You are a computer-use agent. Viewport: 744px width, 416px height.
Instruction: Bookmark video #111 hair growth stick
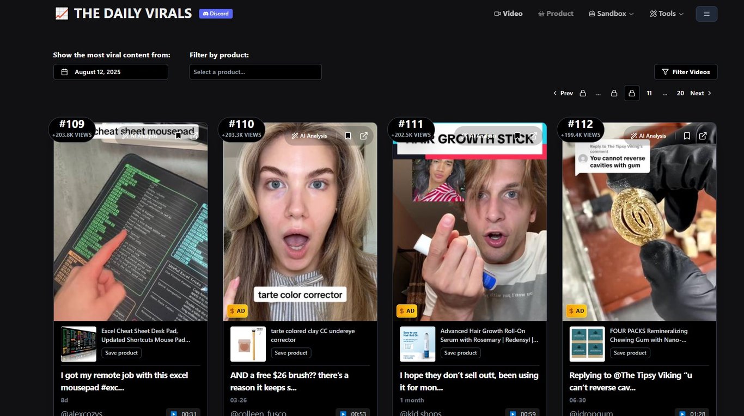(517, 136)
